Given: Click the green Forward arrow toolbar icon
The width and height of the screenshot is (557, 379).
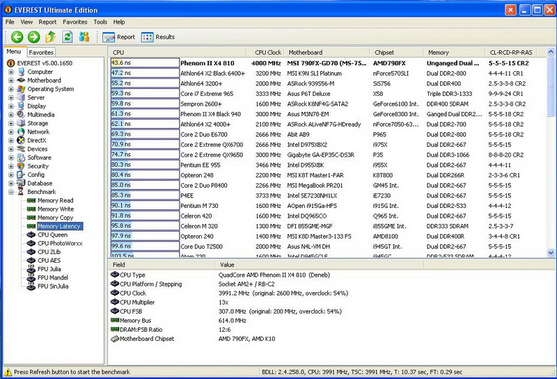Looking at the screenshot, I should (x=33, y=37).
